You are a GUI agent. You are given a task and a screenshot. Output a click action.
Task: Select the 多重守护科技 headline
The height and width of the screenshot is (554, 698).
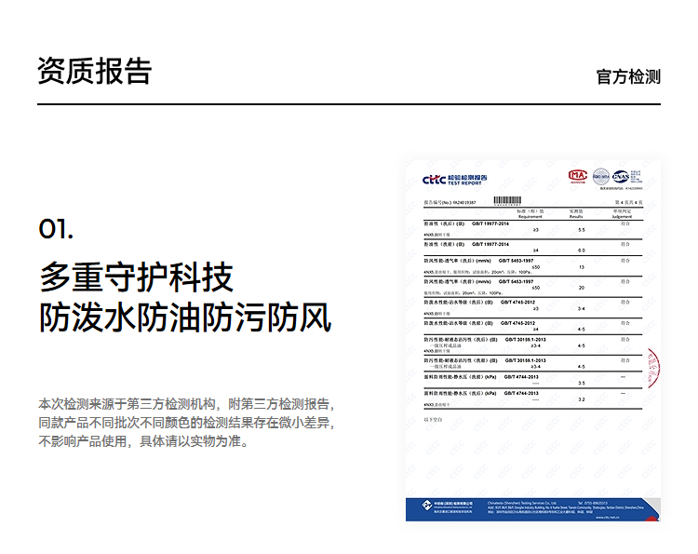coord(136,277)
